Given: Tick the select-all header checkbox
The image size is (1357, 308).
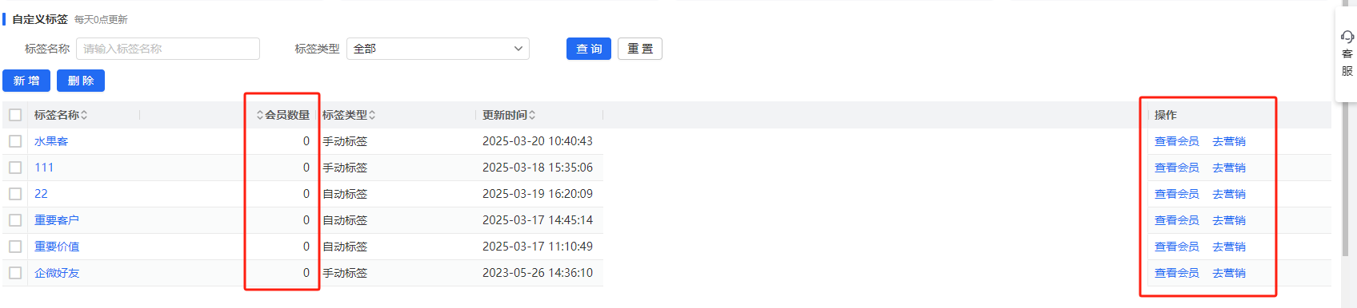Looking at the screenshot, I should click(x=15, y=115).
